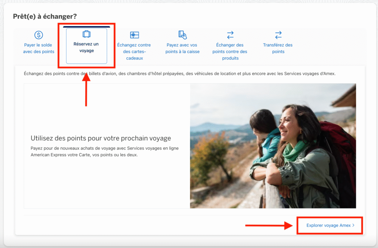Select the dollar-sign points icon
The height and width of the screenshot is (248, 378).
pos(38,35)
